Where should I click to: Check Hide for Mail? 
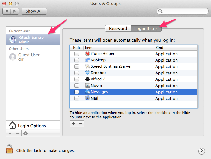point(77,98)
